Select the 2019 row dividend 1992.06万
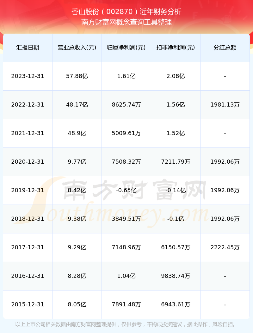253x333 pixels. click(x=225, y=190)
